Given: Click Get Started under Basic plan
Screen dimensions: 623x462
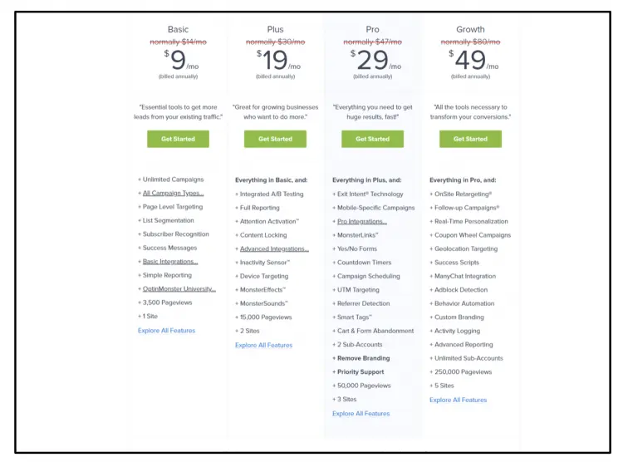Looking at the screenshot, I should pyautogui.click(x=178, y=139).
